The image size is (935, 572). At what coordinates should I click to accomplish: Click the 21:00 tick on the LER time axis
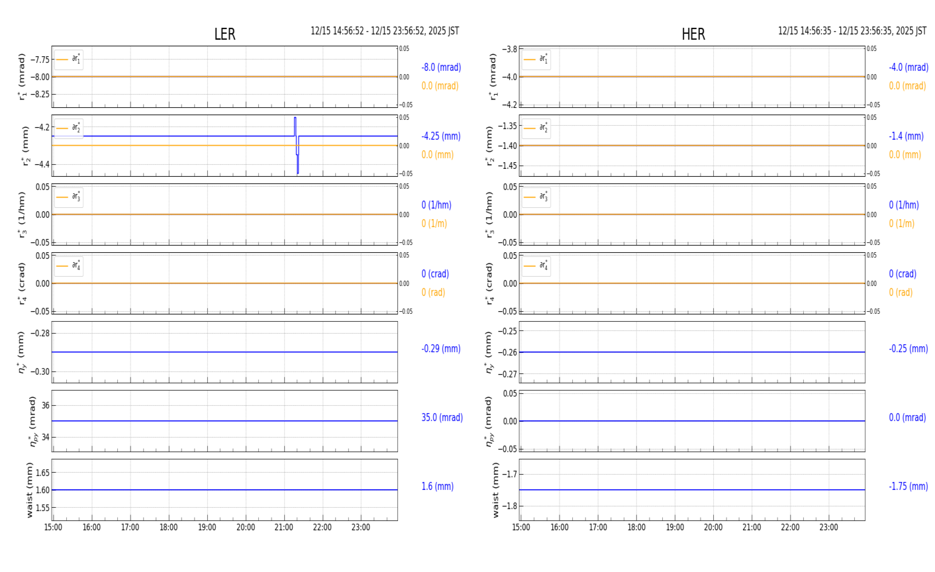284,528
